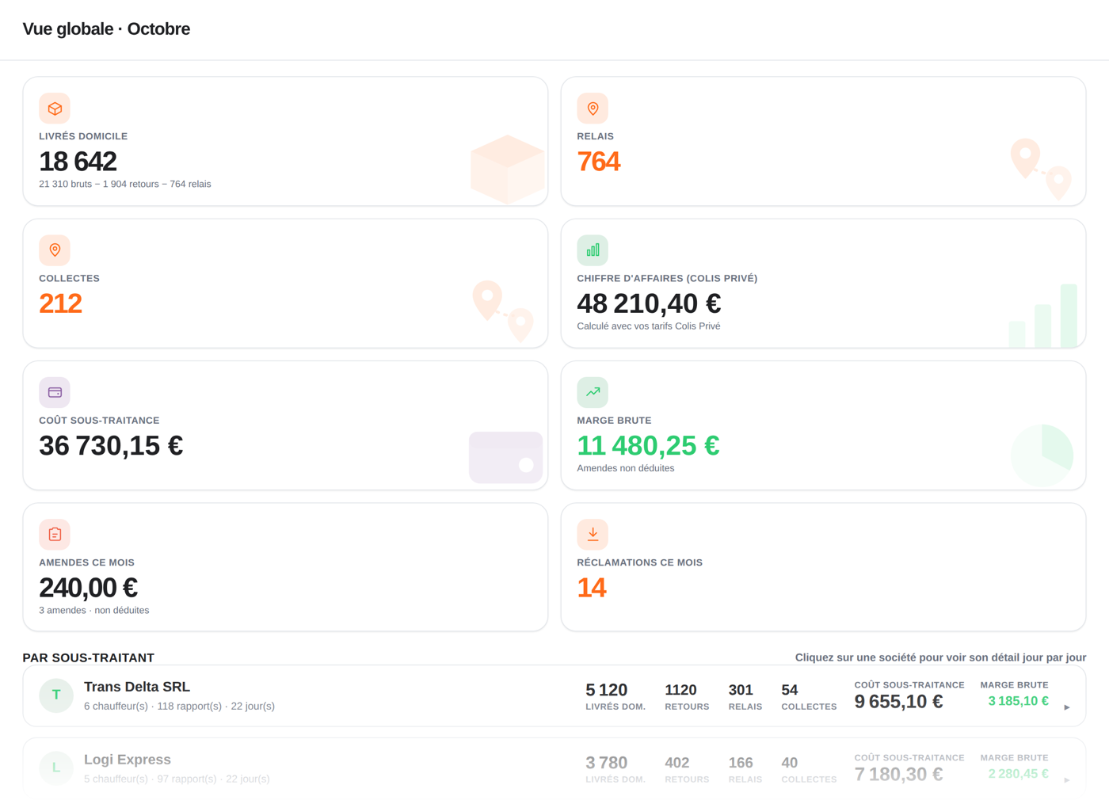
Task: Click Trans Delta's 5 120 livrés dom. value
Action: (607, 690)
